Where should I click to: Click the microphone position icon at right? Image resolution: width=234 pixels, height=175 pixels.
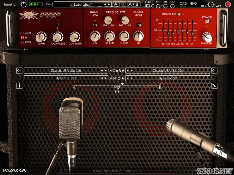[x=214, y=86]
